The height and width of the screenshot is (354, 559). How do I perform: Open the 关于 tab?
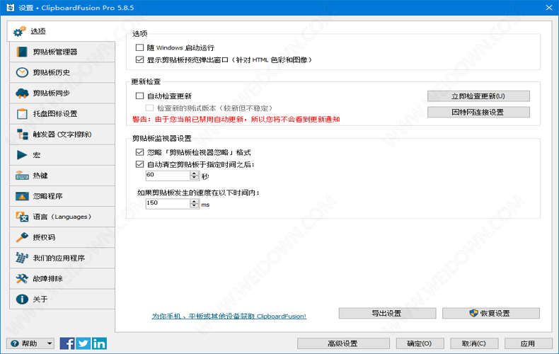pyautogui.click(x=62, y=299)
